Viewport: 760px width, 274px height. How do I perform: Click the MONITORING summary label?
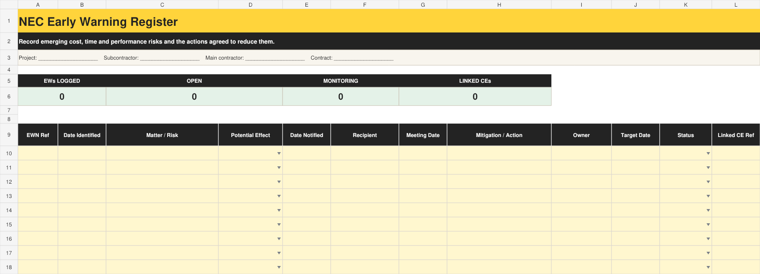click(341, 81)
